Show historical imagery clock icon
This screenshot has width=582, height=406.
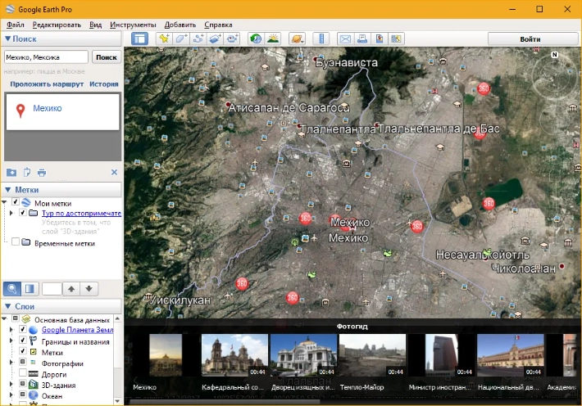pyautogui.click(x=256, y=38)
